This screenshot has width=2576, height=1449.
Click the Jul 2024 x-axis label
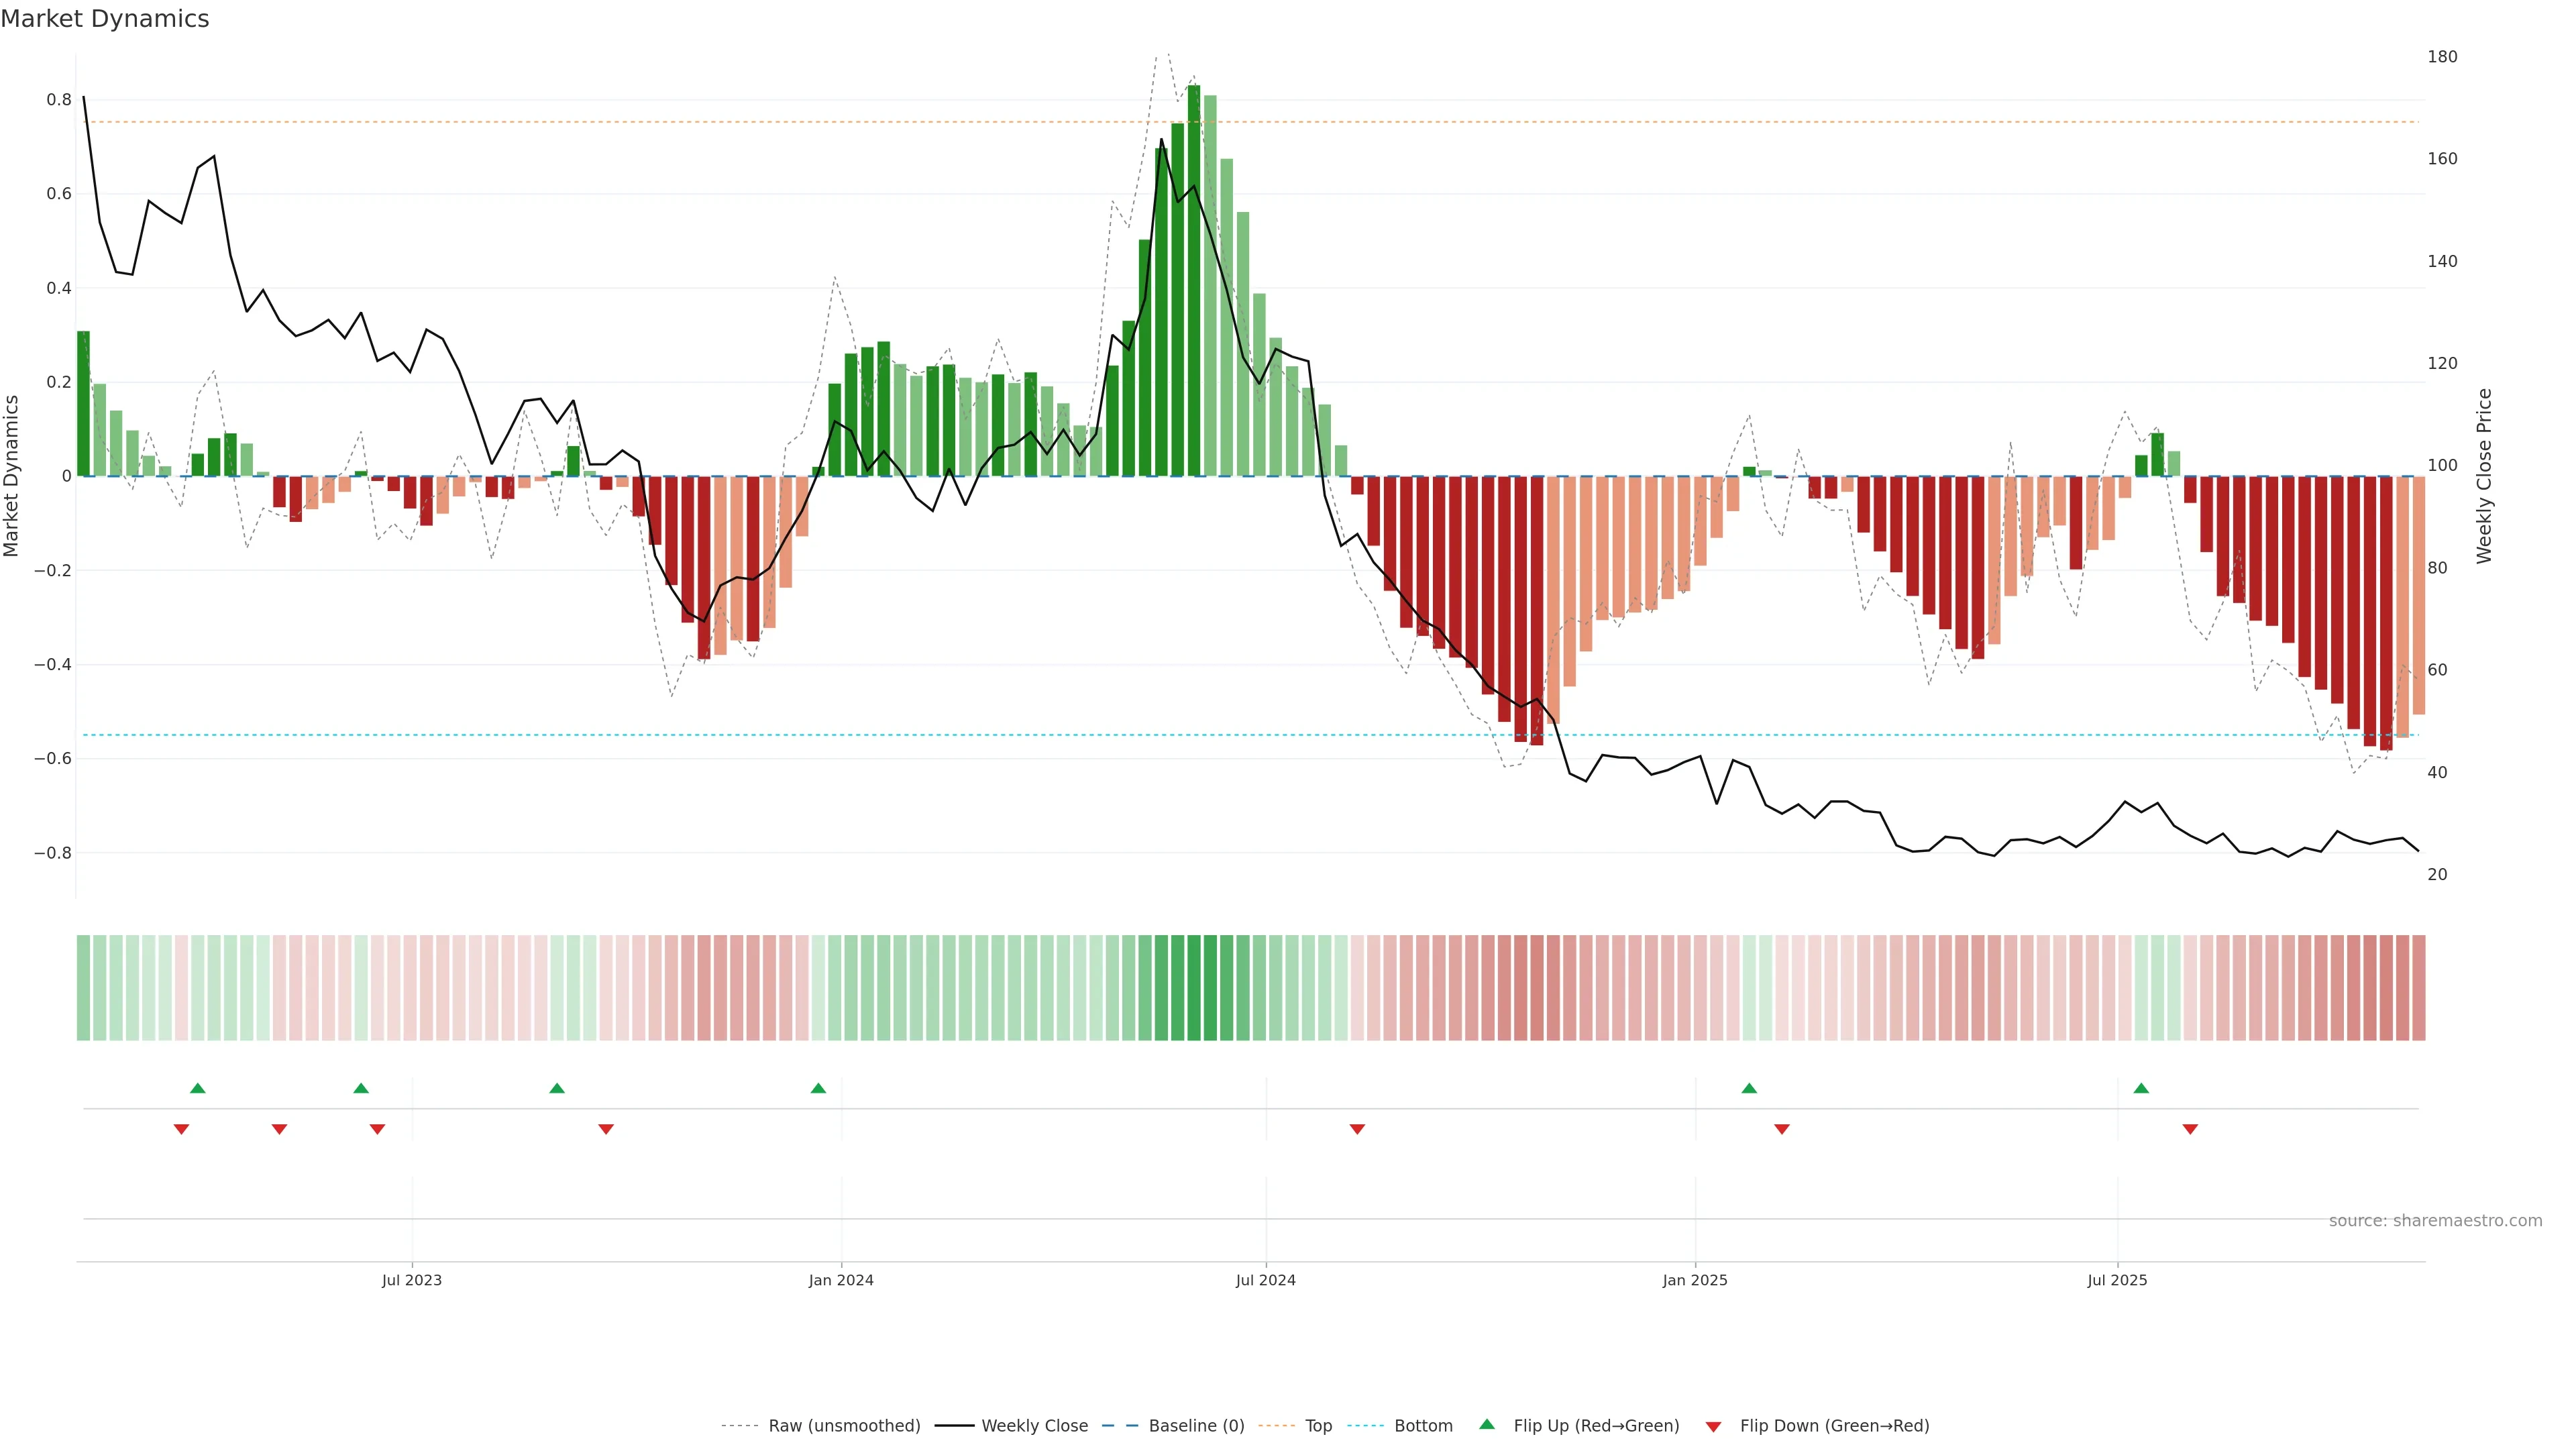1265,1280
